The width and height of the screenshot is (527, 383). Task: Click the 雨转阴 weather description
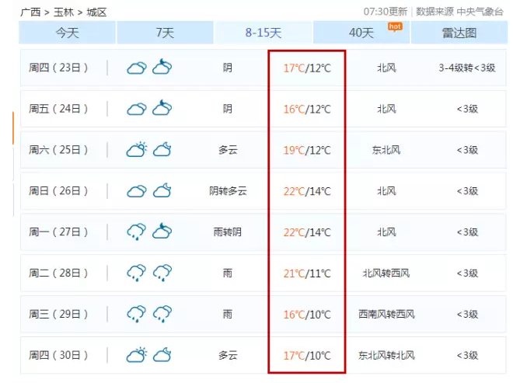point(228,232)
